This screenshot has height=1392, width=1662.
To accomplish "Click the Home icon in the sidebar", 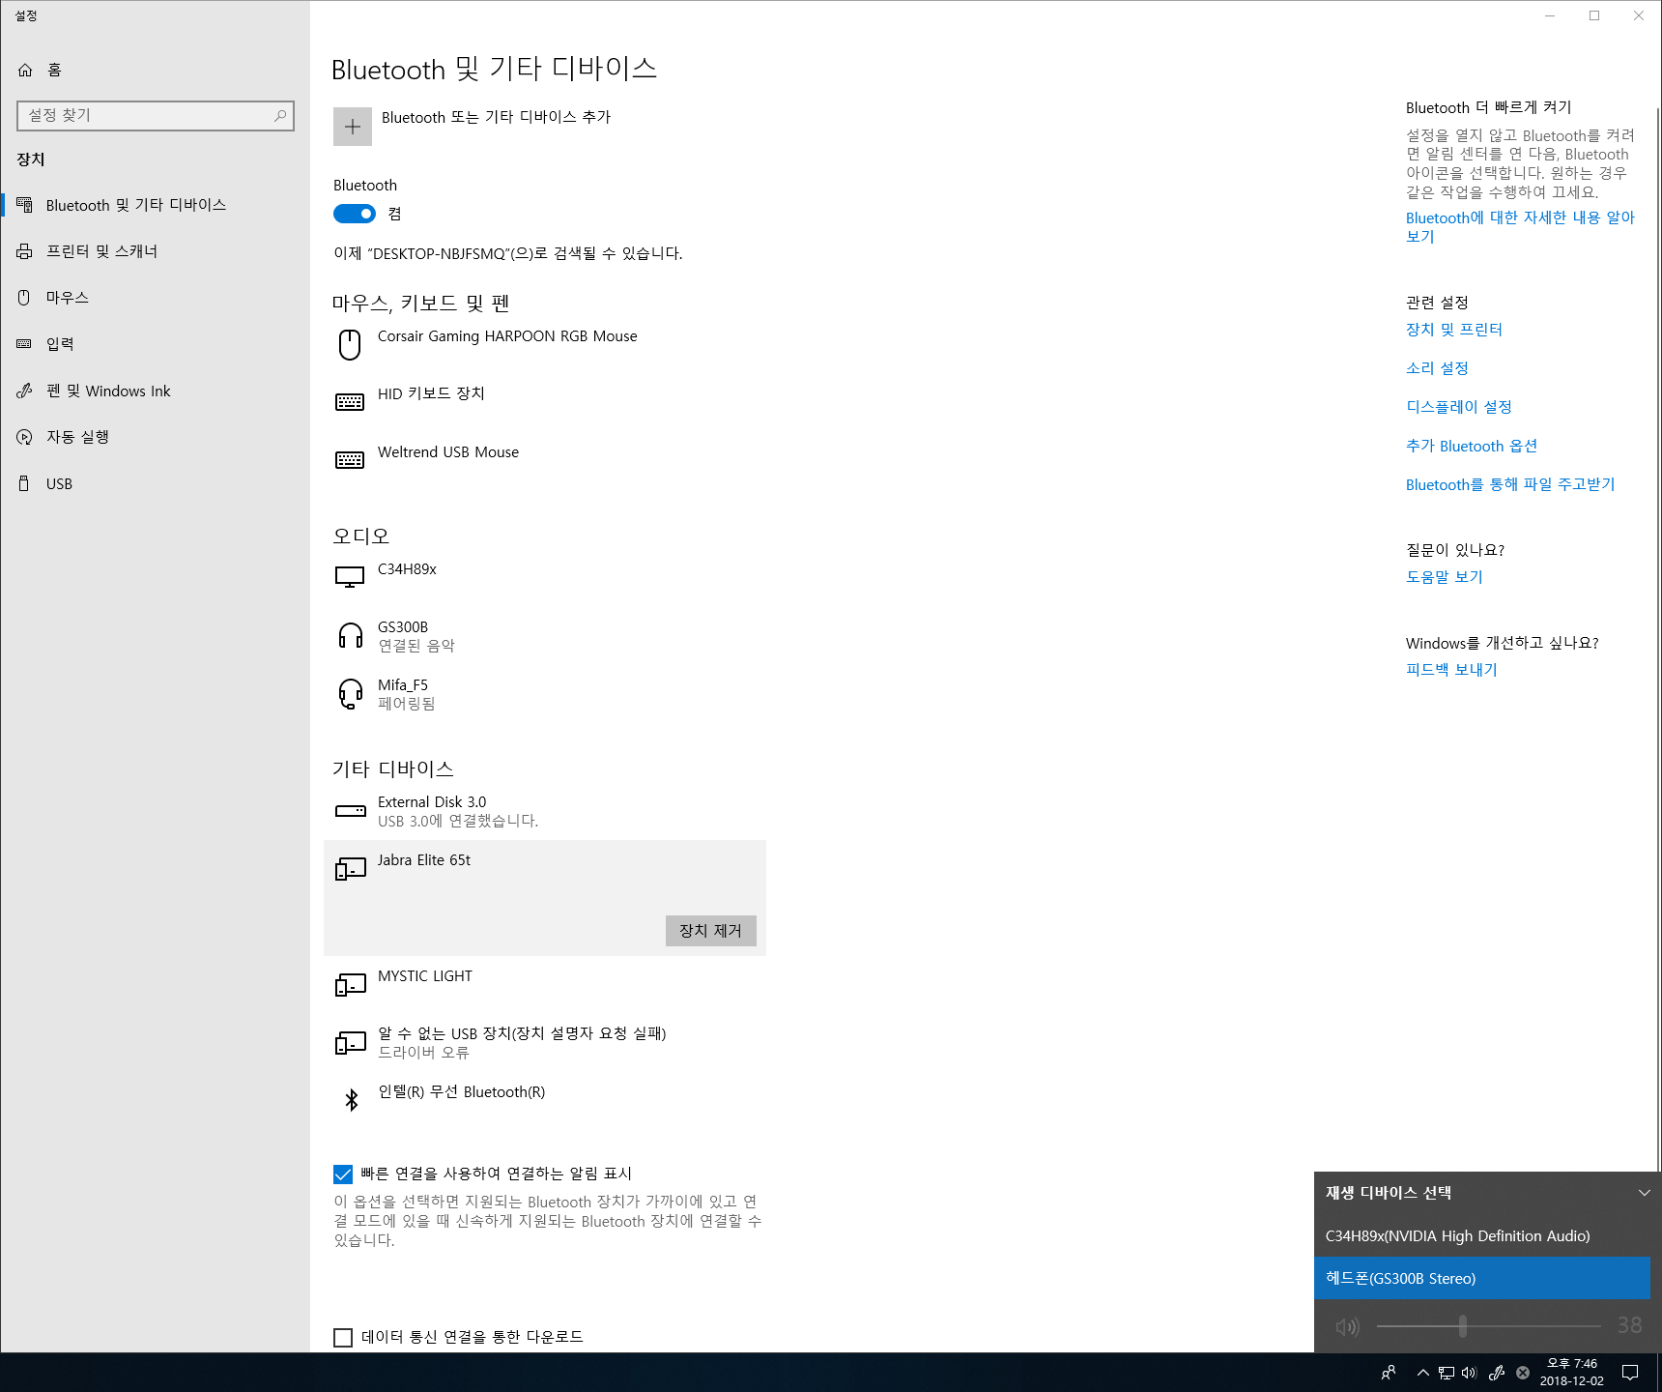I will point(25,70).
